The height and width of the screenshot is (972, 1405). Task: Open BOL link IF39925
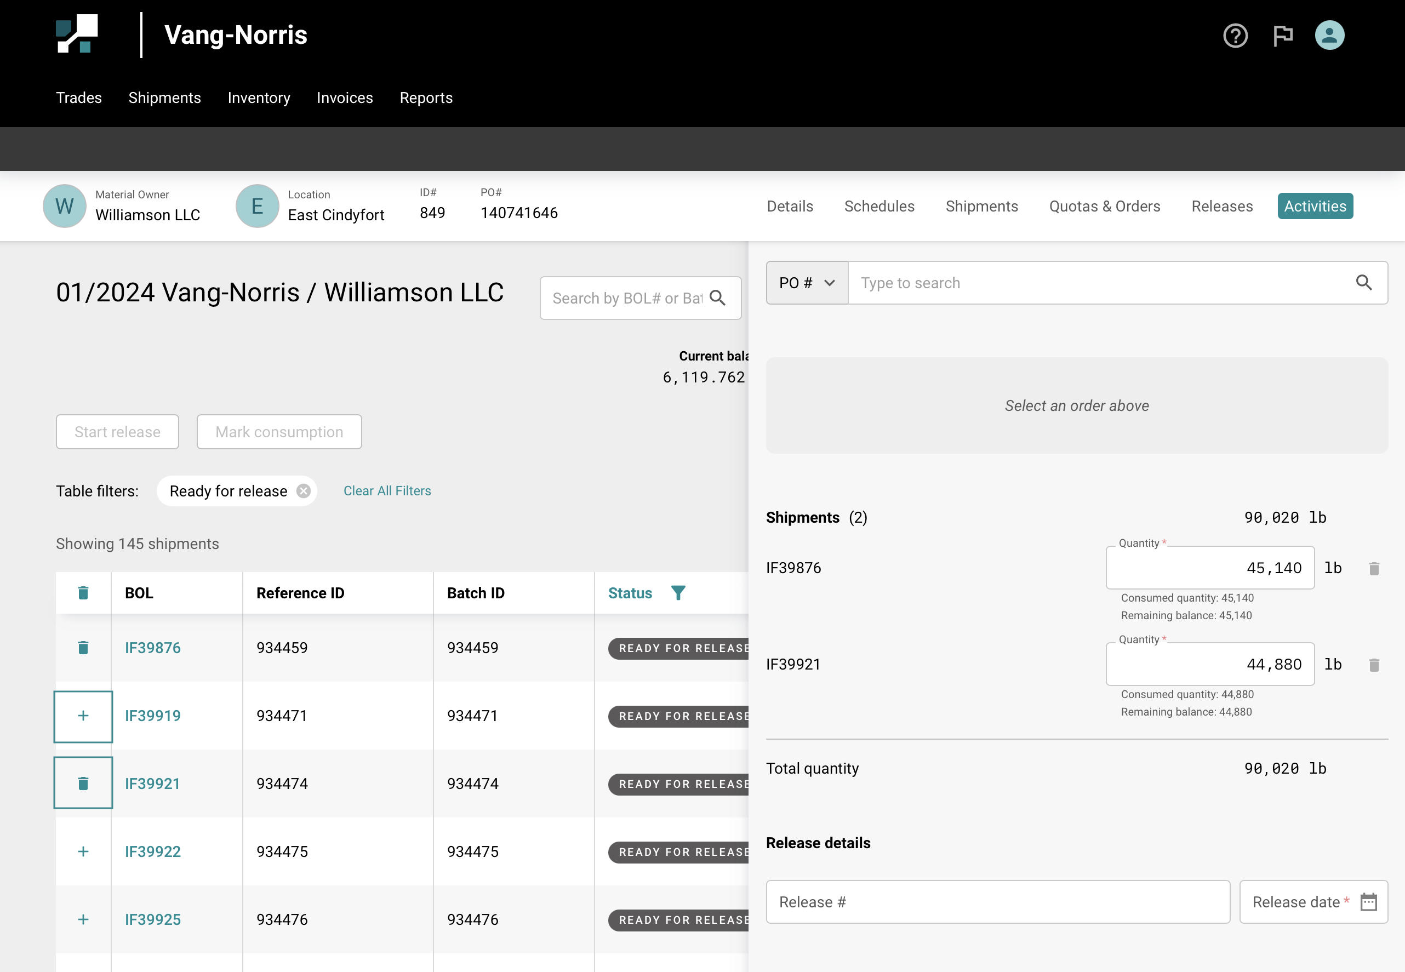153,919
